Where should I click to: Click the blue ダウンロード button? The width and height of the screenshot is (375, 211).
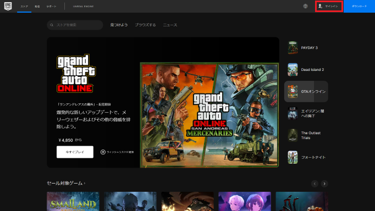click(359, 6)
